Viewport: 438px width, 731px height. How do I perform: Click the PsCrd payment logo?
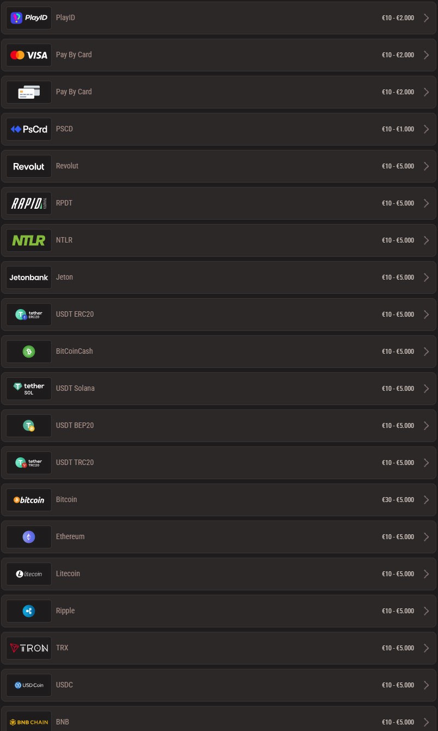tap(29, 129)
